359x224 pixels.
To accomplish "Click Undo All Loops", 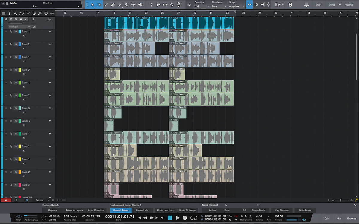I will (187, 210).
